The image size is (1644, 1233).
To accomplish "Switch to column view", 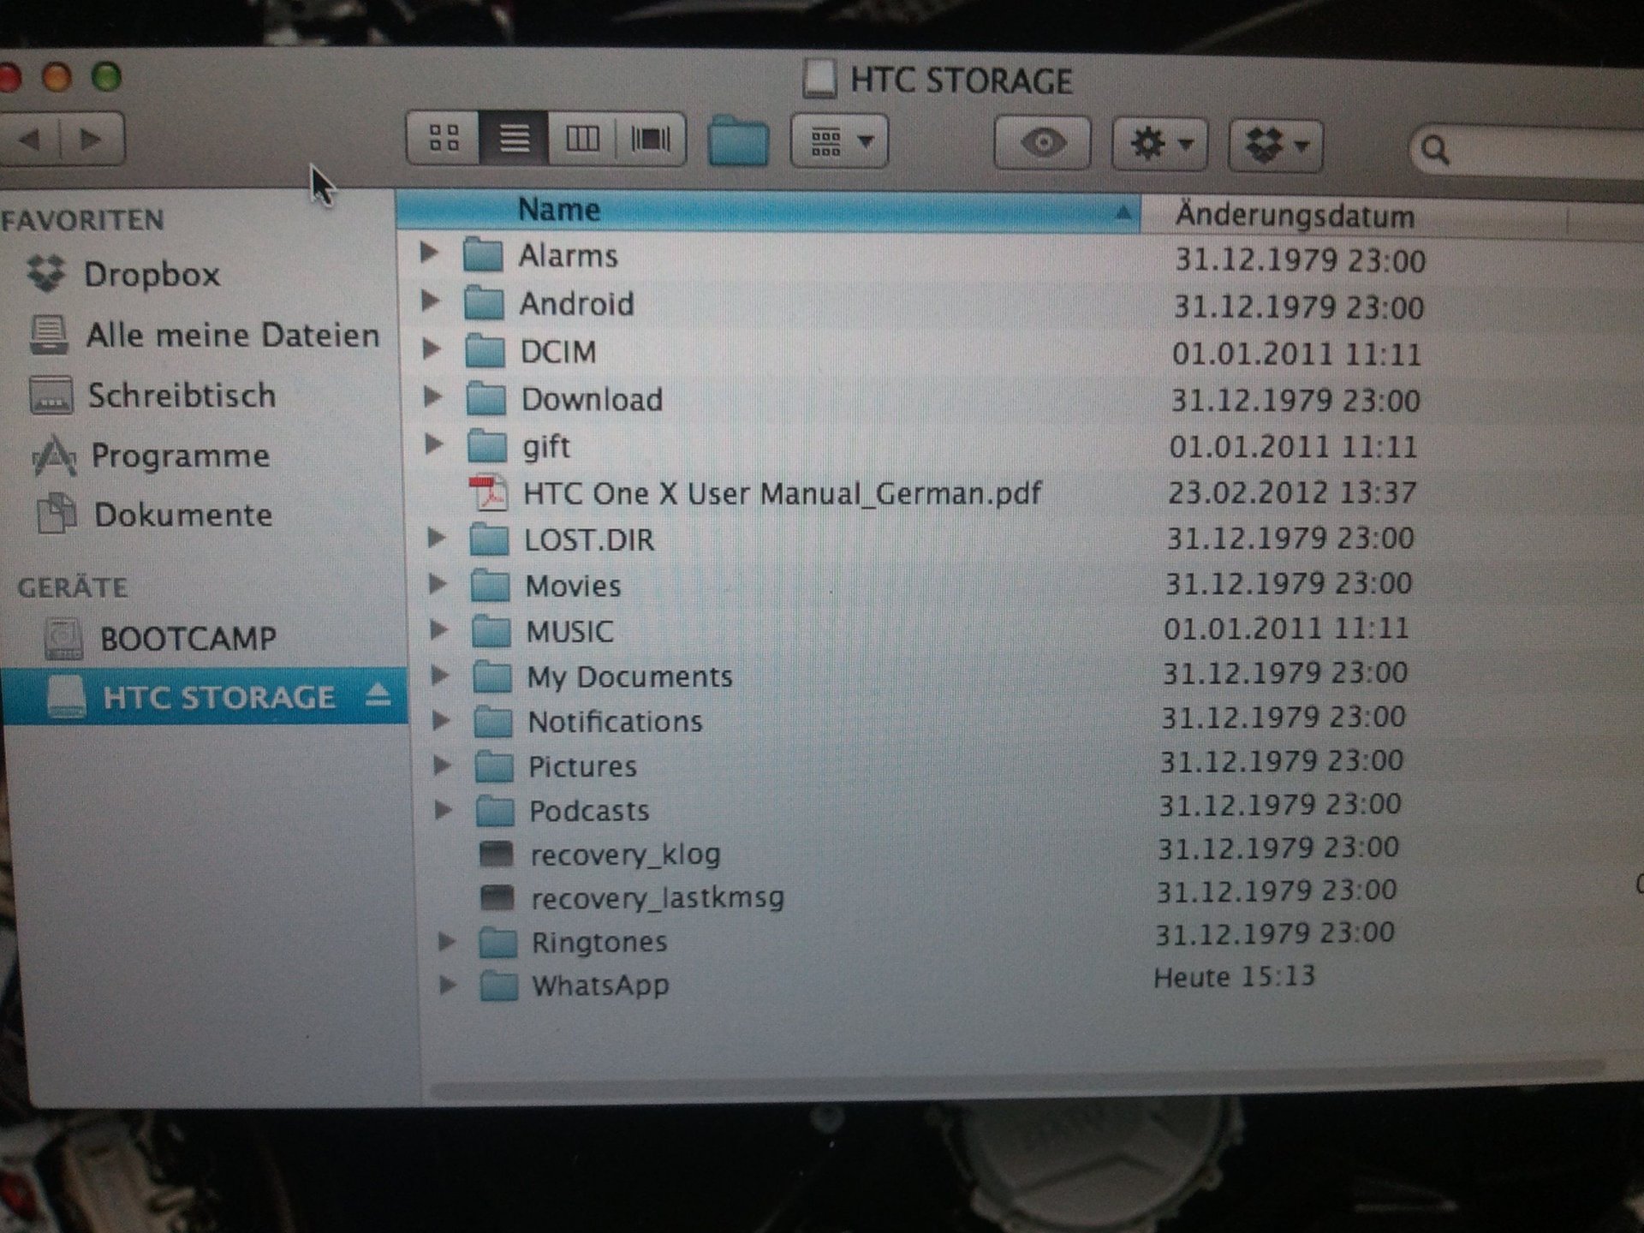I will click(582, 138).
